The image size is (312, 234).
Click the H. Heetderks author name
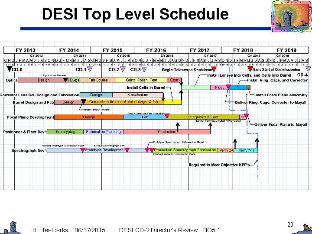pyautogui.click(x=50, y=230)
